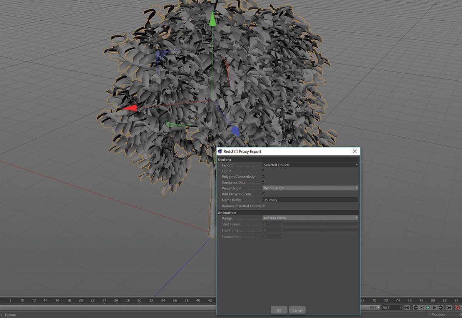The width and height of the screenshot is (462, 318).
Task: Disable Compress Data
Action: (264, 182)
